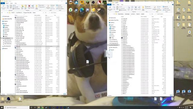
Task: Select Quick access in Steam window sidebar
Action: pyautogui.click(x=6, y=16)
